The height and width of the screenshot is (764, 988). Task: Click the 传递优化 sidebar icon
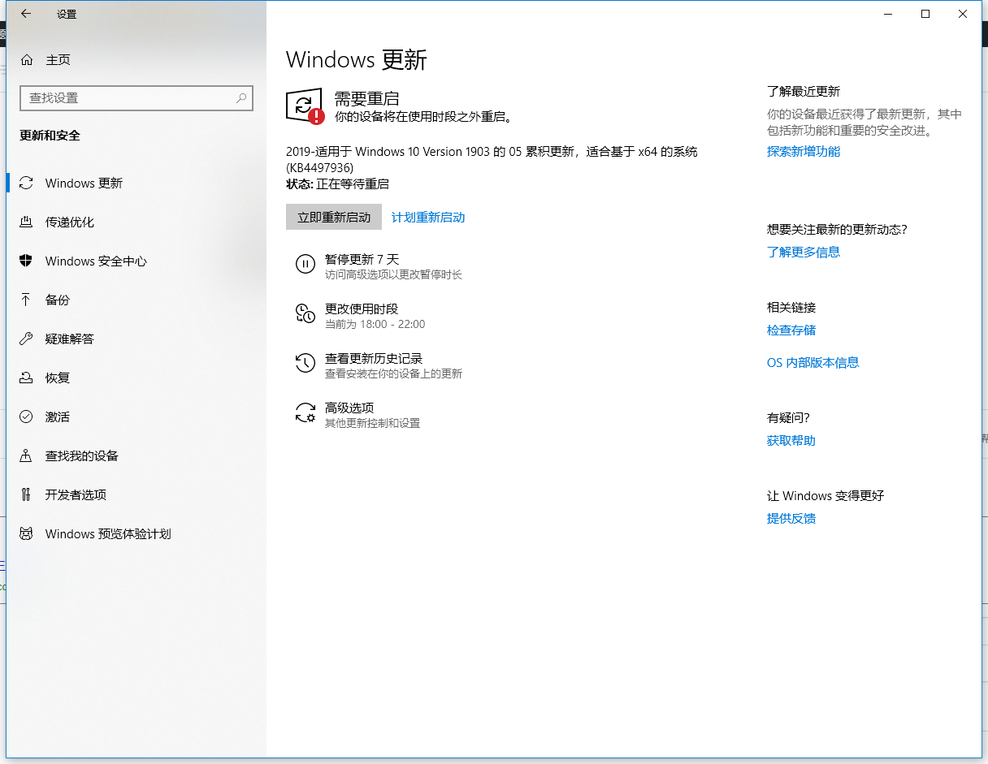[27, 222]
